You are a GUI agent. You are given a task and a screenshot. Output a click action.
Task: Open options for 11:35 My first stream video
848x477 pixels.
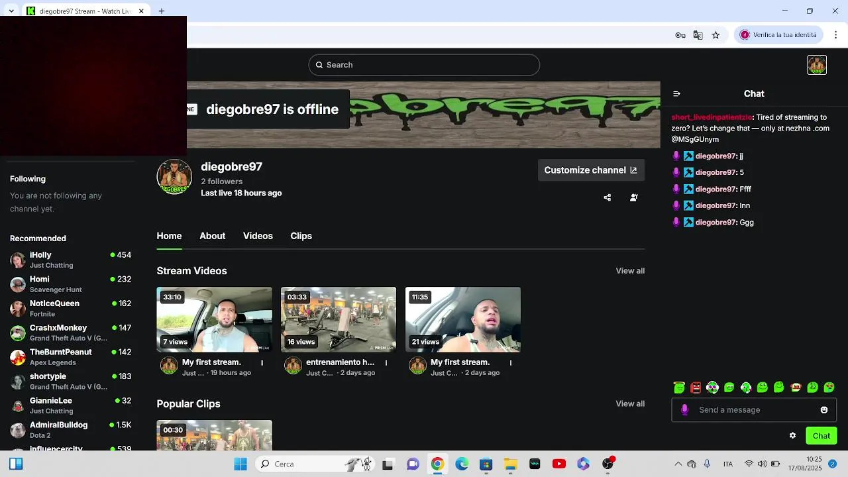point(511,363)
